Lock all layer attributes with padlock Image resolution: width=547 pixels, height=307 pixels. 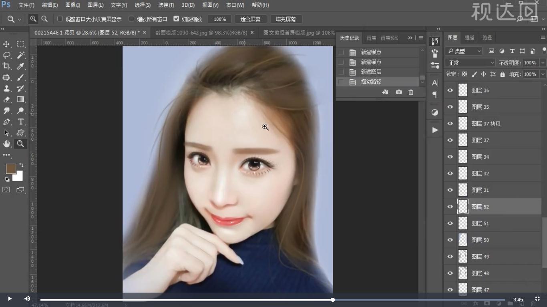point(502,74)
